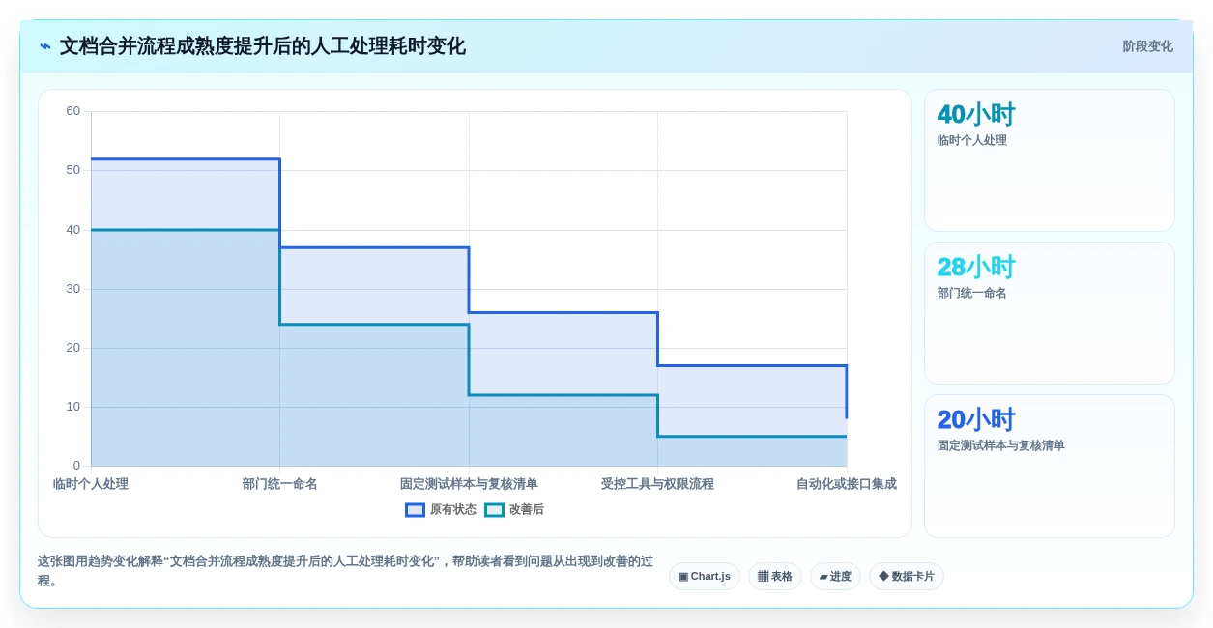
Task: Click x-axis label 受控工具与权限流程
Action: pyautogui.click(x=657, y=484)
